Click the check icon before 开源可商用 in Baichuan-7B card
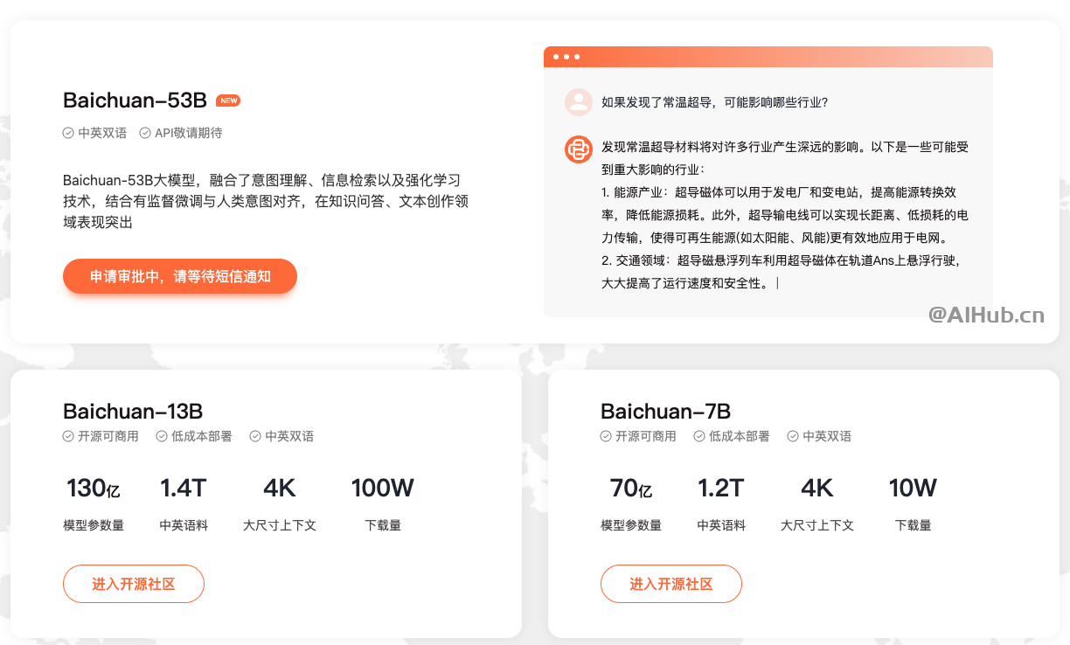The width and height of the screenshot is (1070, 645). 606,436
